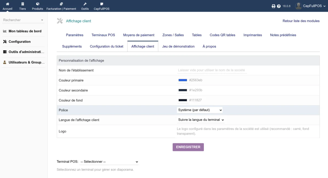Open the Police font dropdown

point(200,110)
